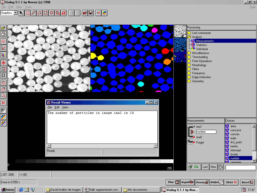The image size is (257, 193).
Task: Select the blue segmented image thumbnail
Action: coord(180,44)
